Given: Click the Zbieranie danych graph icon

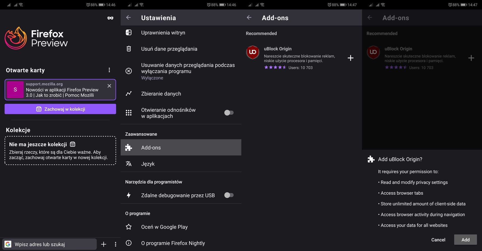Looking at the screenshot, I should click(x=129, y=94).
